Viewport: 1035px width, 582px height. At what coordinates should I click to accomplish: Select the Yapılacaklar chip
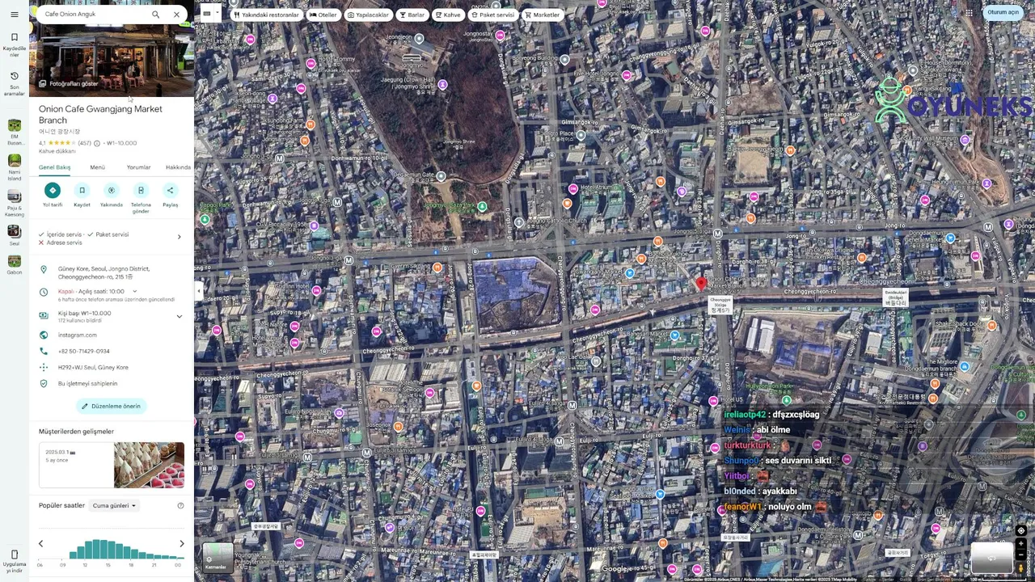(368, 15)
